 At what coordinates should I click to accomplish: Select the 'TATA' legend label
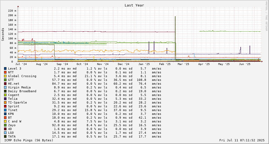click(x=12, y=136)
